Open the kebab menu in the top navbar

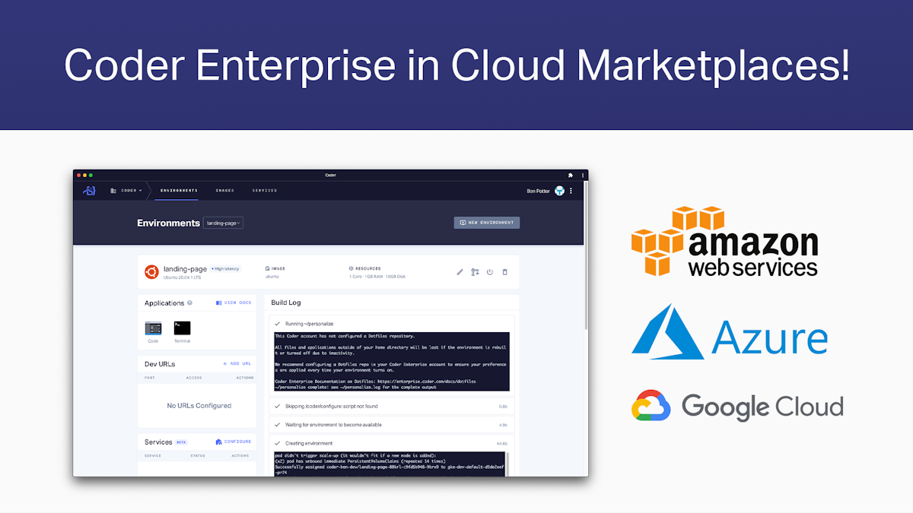(571, 190)
